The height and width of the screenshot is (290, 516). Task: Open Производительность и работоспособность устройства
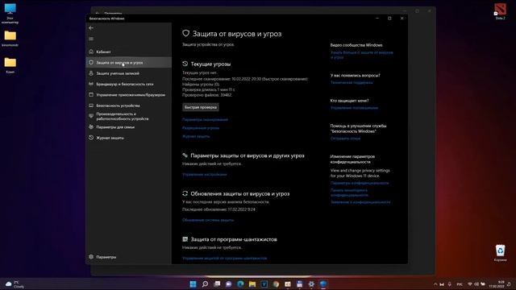coord(129,116)
